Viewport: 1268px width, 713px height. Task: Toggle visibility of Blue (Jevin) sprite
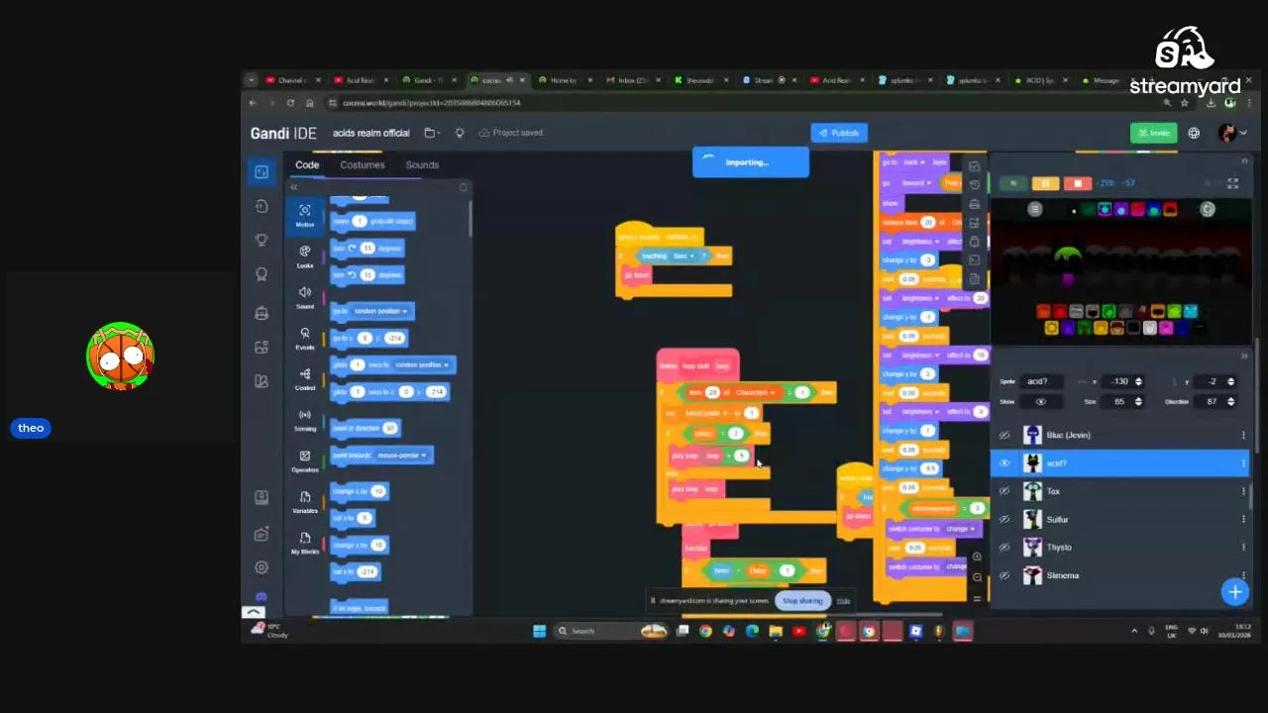pos(1004,436)
